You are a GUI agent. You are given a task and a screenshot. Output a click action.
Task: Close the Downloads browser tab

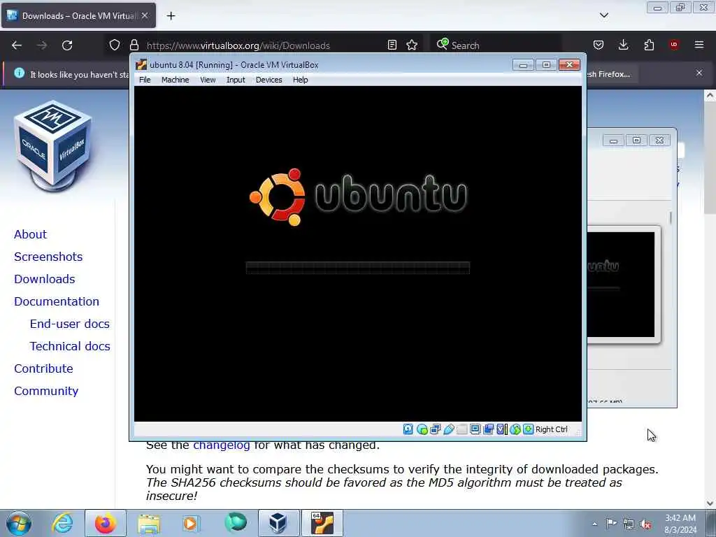pyautogui.click(x=145, y=15)
